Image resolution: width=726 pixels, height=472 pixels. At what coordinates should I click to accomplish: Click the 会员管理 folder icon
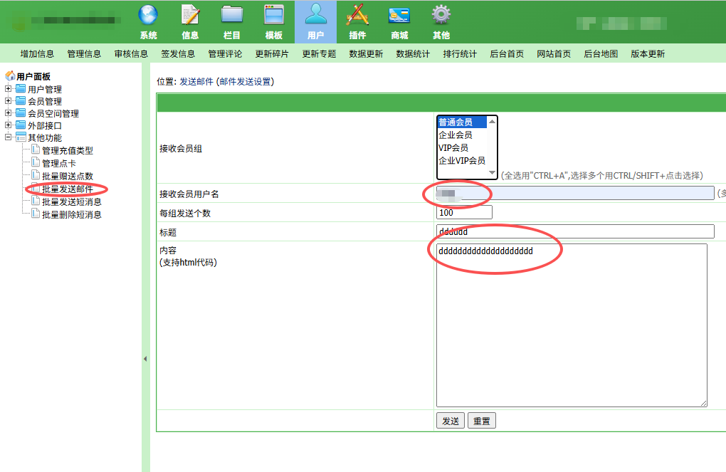click(21, 100)
